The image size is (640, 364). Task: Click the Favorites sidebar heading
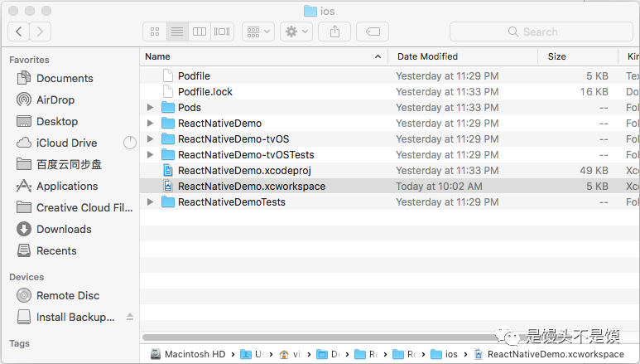(29, 60)
